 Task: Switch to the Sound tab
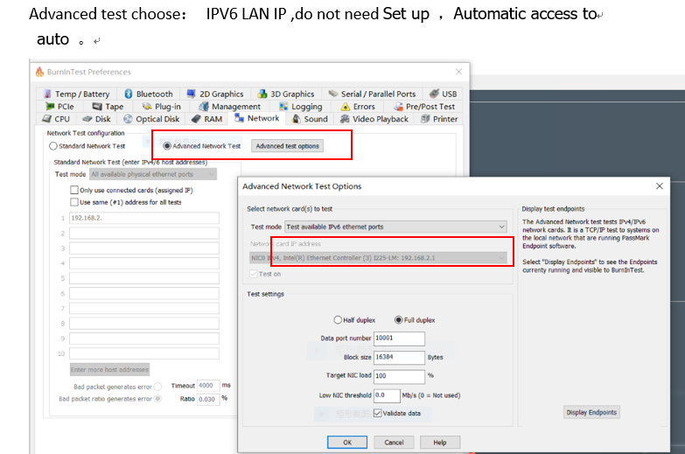point(311,119)
